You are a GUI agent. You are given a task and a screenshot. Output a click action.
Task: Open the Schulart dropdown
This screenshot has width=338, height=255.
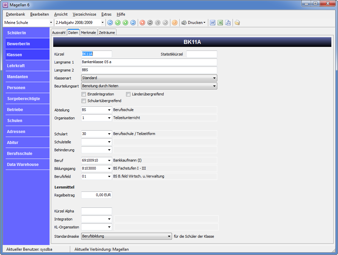(109, 134)
